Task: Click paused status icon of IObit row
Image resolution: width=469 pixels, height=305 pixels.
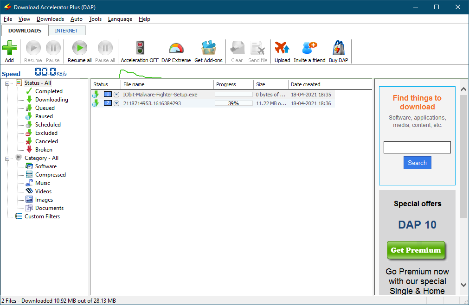Action: [96, 95]
